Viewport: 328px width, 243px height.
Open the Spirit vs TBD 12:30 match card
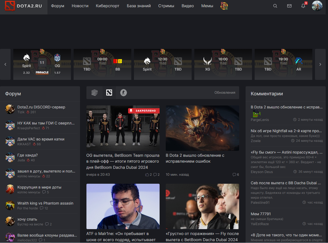point(163,64)
